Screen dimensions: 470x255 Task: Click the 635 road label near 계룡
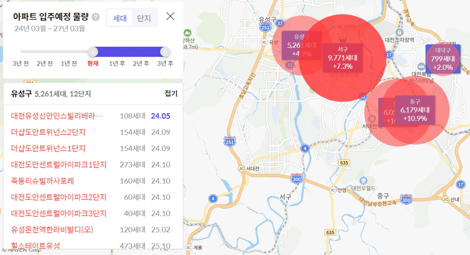(x=330, y=233)
